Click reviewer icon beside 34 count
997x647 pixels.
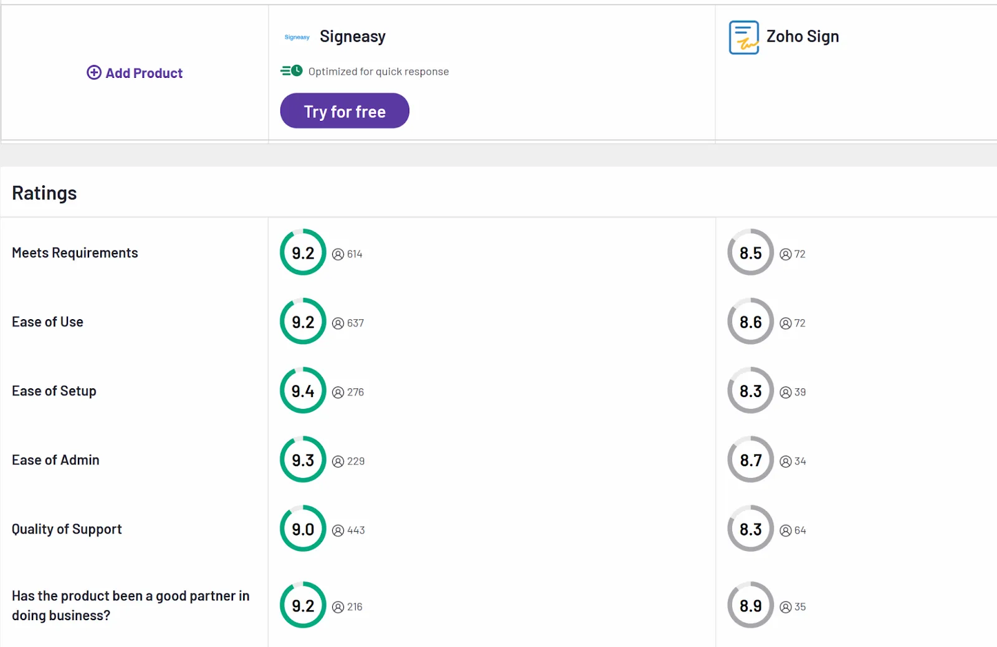786,462
